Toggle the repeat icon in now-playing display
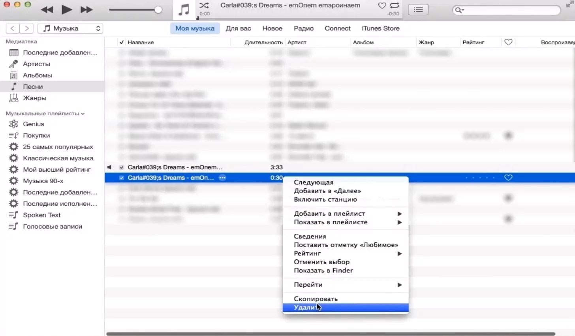This screenshot has width=575, height=336. click(x=394, y=6)
